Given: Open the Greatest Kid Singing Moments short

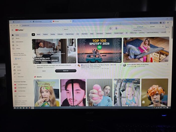Looking at the screenshot, I should [x=127, y=92].
